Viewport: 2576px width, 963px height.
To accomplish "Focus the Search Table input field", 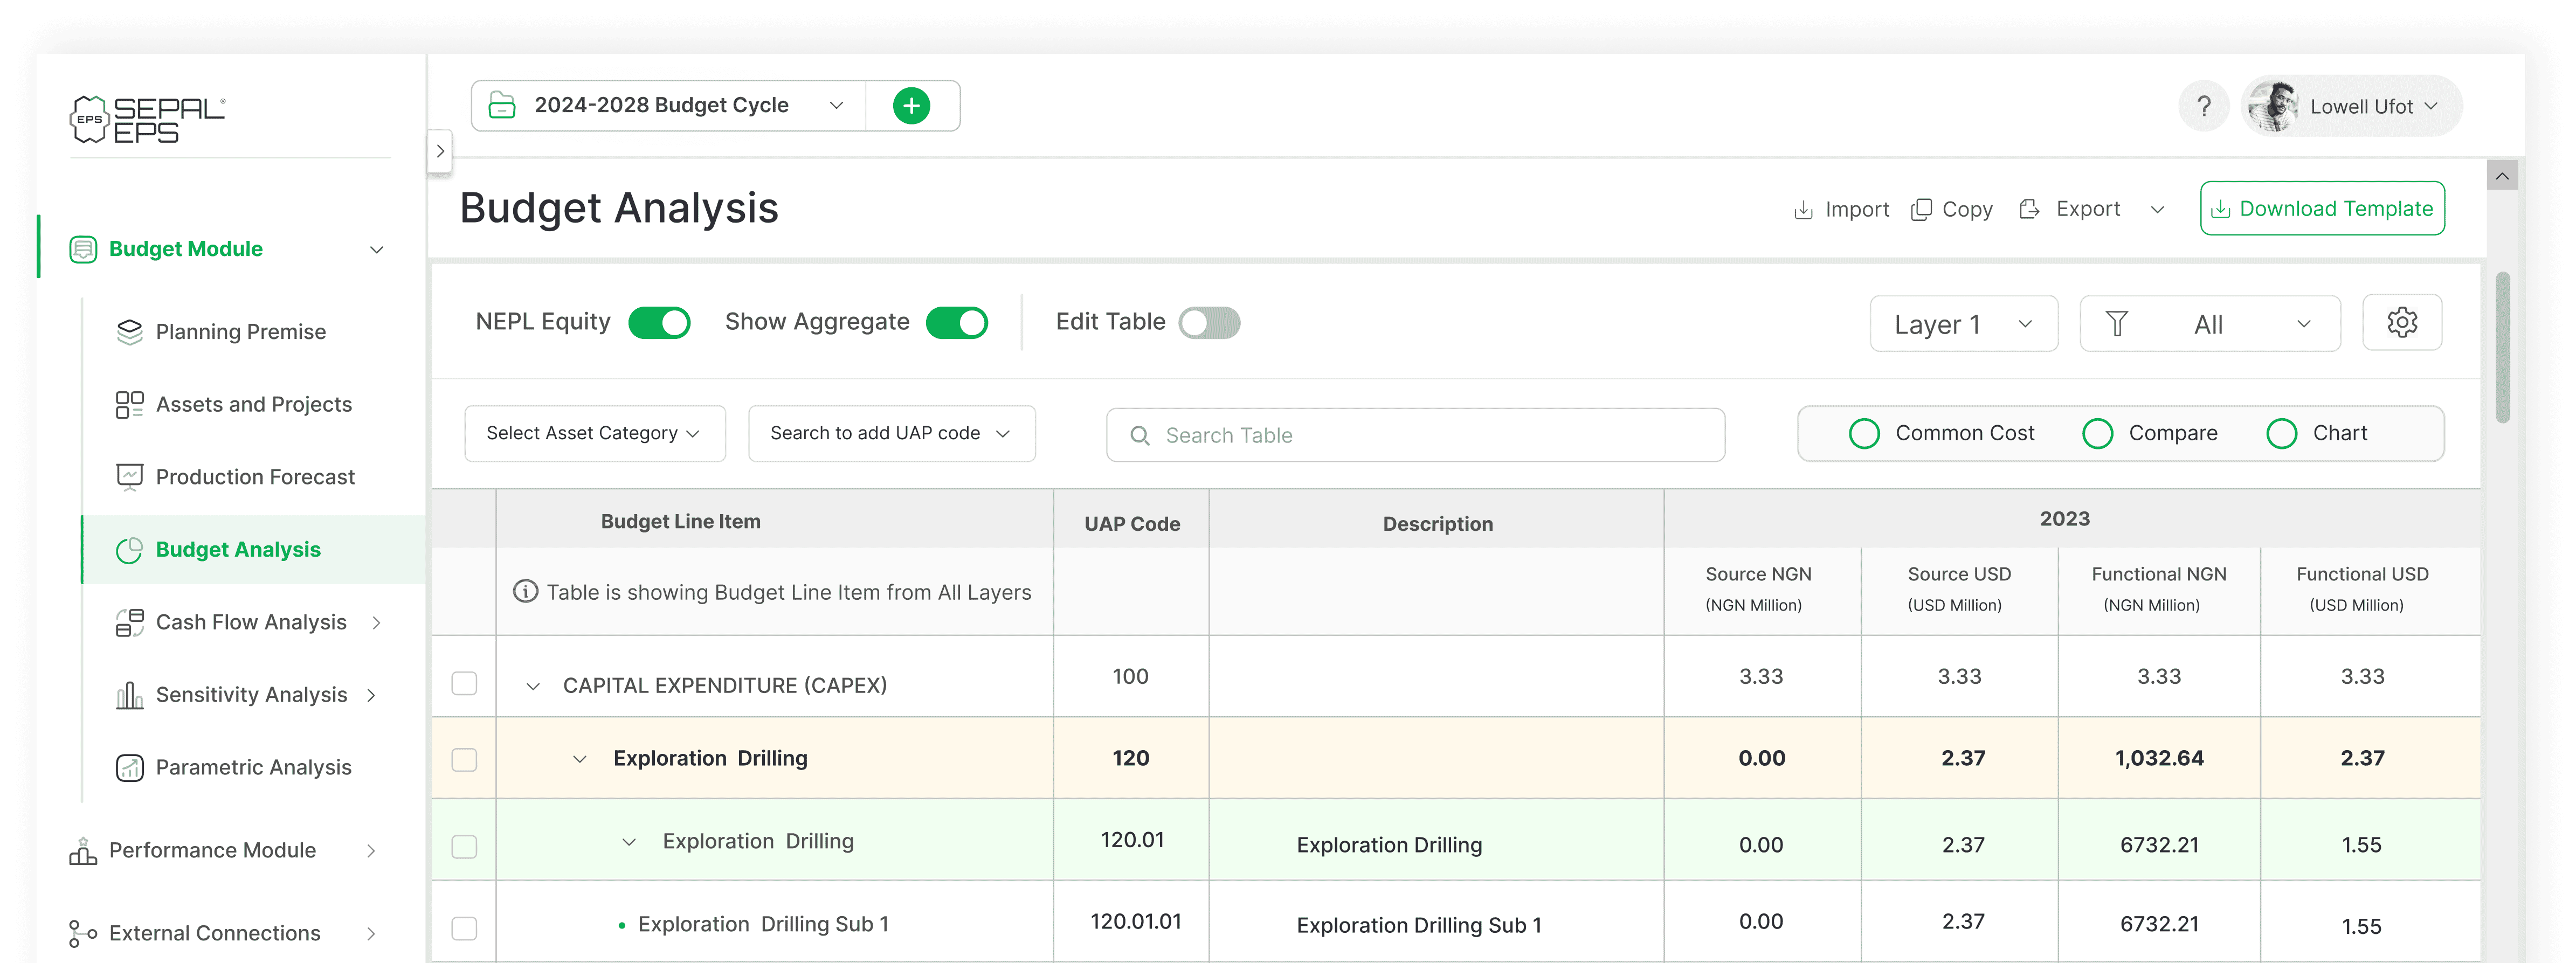I will [1415, 435].
